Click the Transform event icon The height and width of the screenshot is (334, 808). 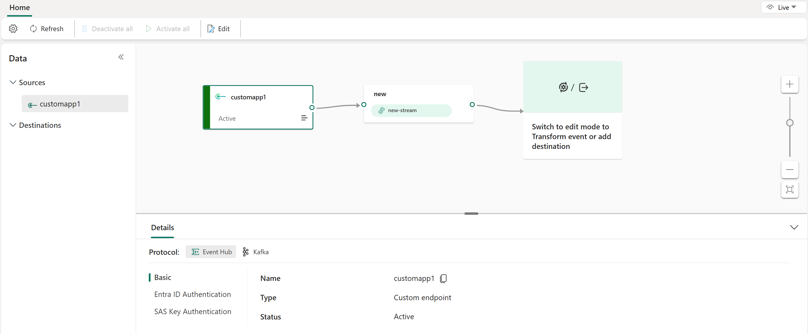click(x=563, y=87)
